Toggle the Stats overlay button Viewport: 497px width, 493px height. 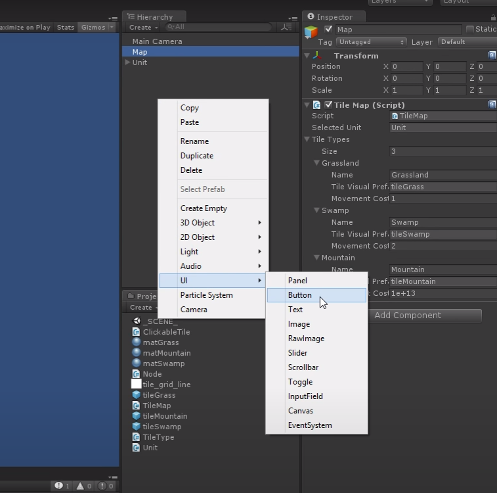tap(66, 28)
